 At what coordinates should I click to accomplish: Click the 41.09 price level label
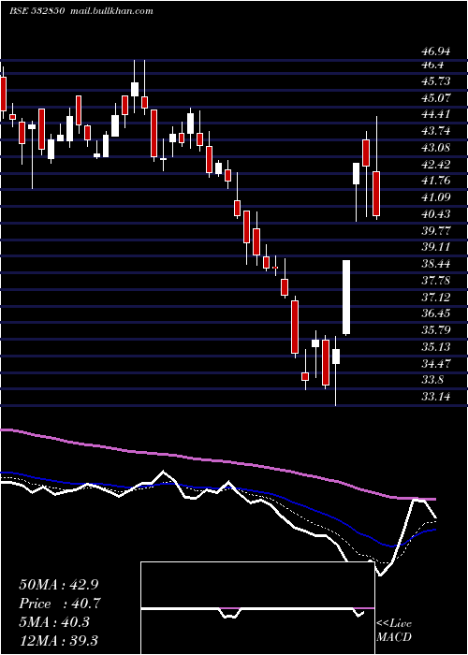pos(436,197)
